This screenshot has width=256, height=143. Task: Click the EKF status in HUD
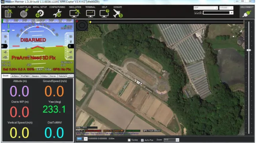coord(40,69)
